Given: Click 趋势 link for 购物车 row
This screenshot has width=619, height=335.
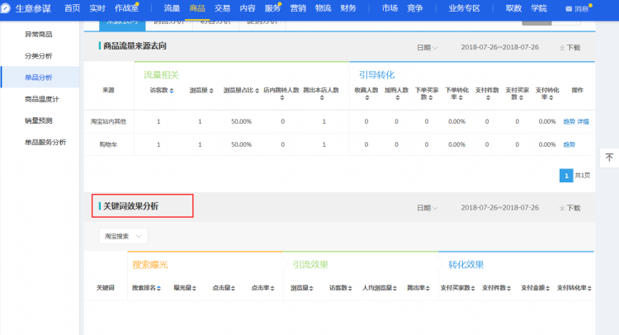Looking at the screenshot, I should [x=569, y=145].
